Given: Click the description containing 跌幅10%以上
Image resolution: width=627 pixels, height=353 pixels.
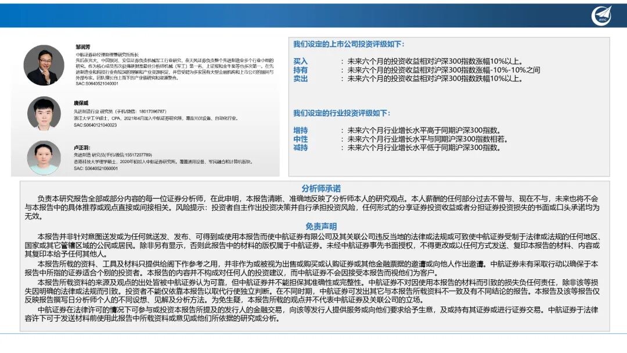Looking at the screenshot, I should [x=435, y=78].
